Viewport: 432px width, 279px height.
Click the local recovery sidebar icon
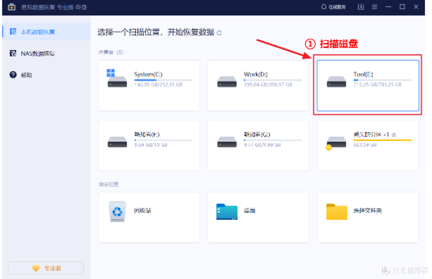click(13, 32)
